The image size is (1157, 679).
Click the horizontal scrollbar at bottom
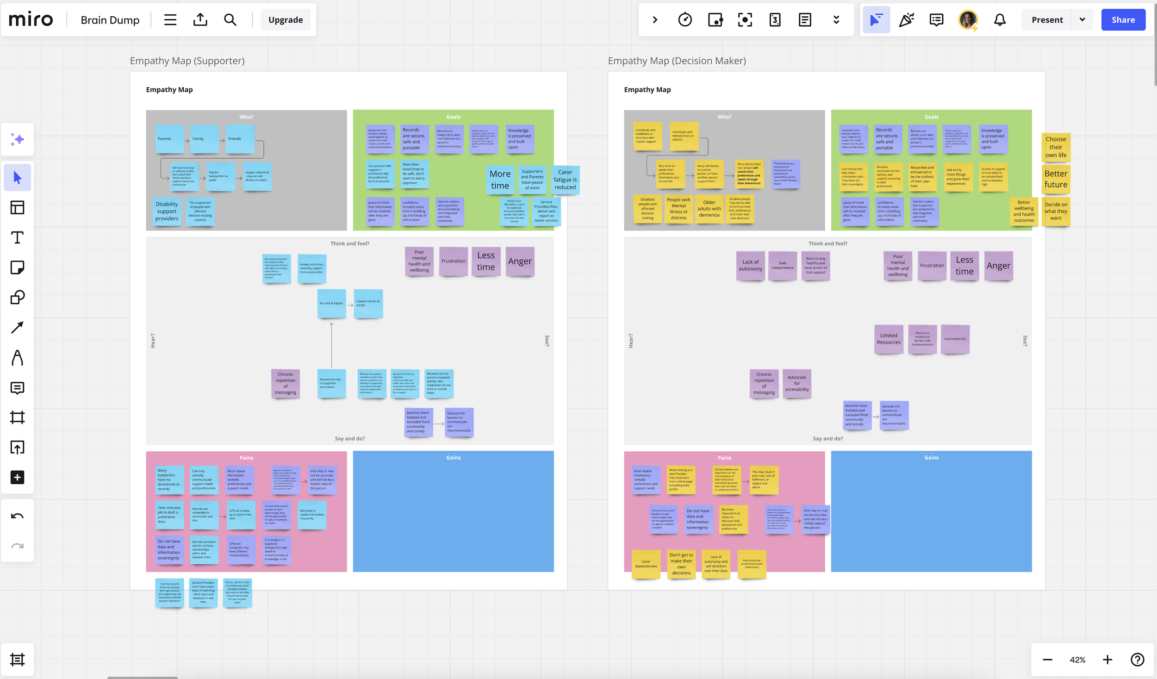pos(143,677)
